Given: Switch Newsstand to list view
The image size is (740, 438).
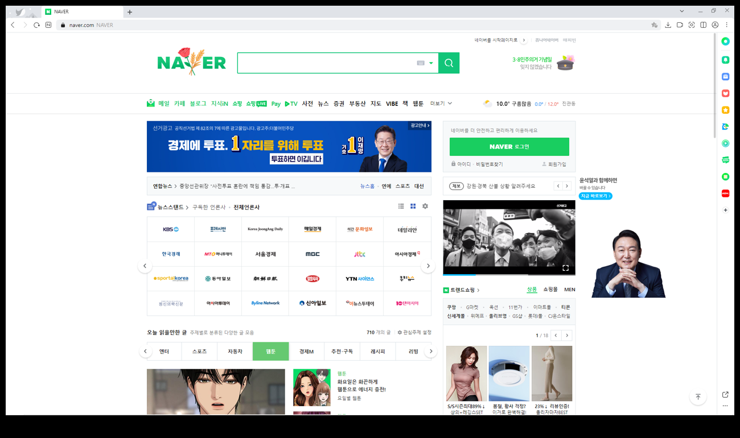Looking at the screenshot, I should pos(401,206).
